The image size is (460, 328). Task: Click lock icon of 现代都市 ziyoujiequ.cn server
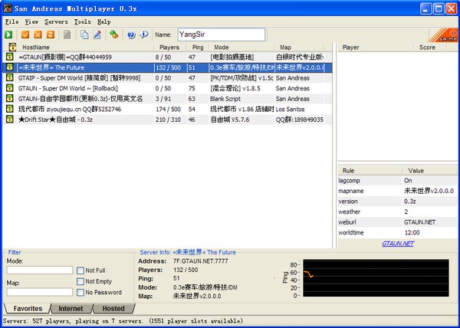coord(10,109)
